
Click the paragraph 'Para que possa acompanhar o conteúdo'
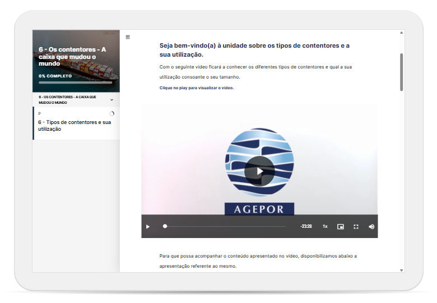pos(258,261)
